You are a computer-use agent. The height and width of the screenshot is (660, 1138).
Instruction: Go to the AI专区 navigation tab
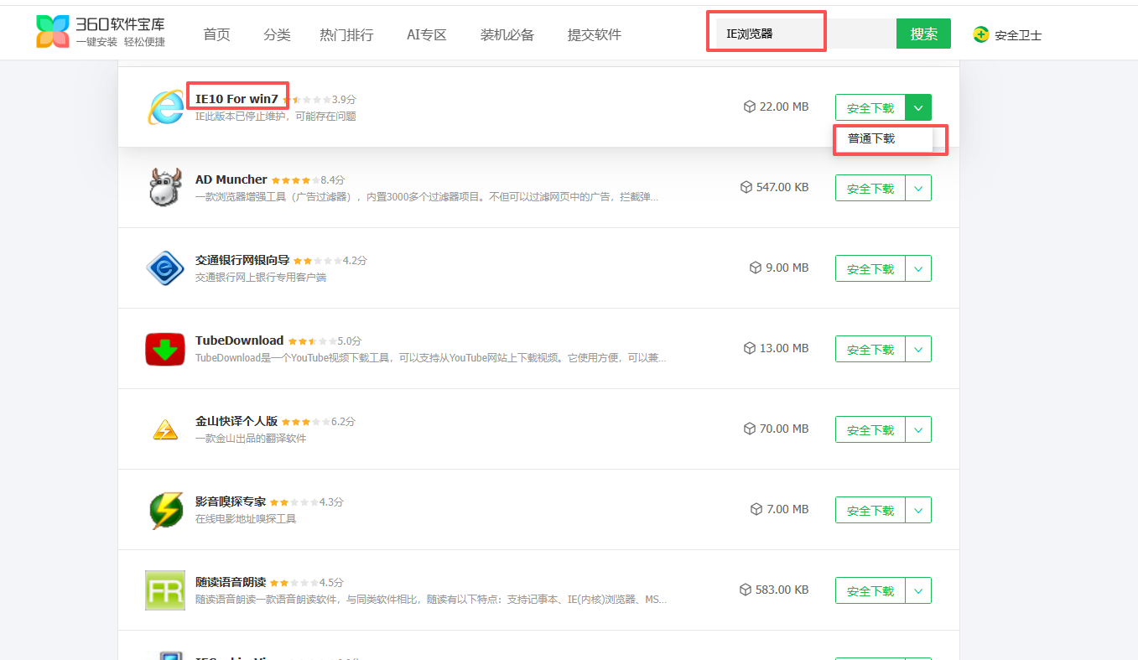click(x=426, y=34)
